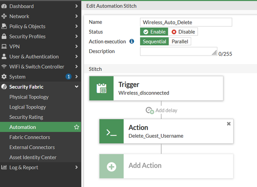Collapse the Security Fabric section
Screen dimensions: 257x187
(76, 87)
